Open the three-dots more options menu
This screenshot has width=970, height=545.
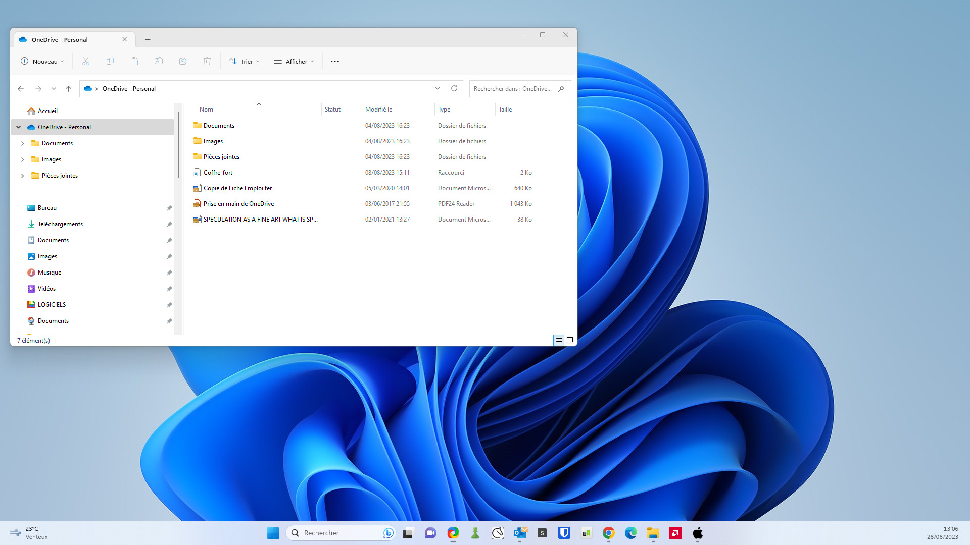pyautogui.click(x=335, y=61)
